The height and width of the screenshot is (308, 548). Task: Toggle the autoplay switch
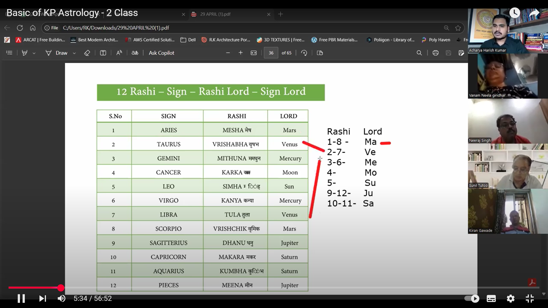(x=472, y=299)
